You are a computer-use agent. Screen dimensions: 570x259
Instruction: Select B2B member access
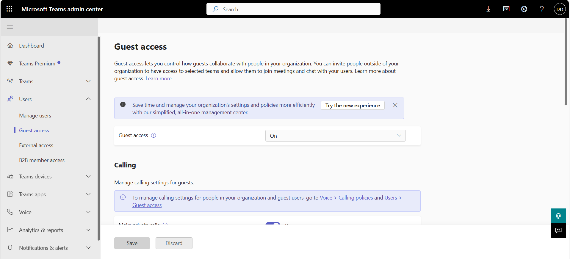(x=42, y=160)
